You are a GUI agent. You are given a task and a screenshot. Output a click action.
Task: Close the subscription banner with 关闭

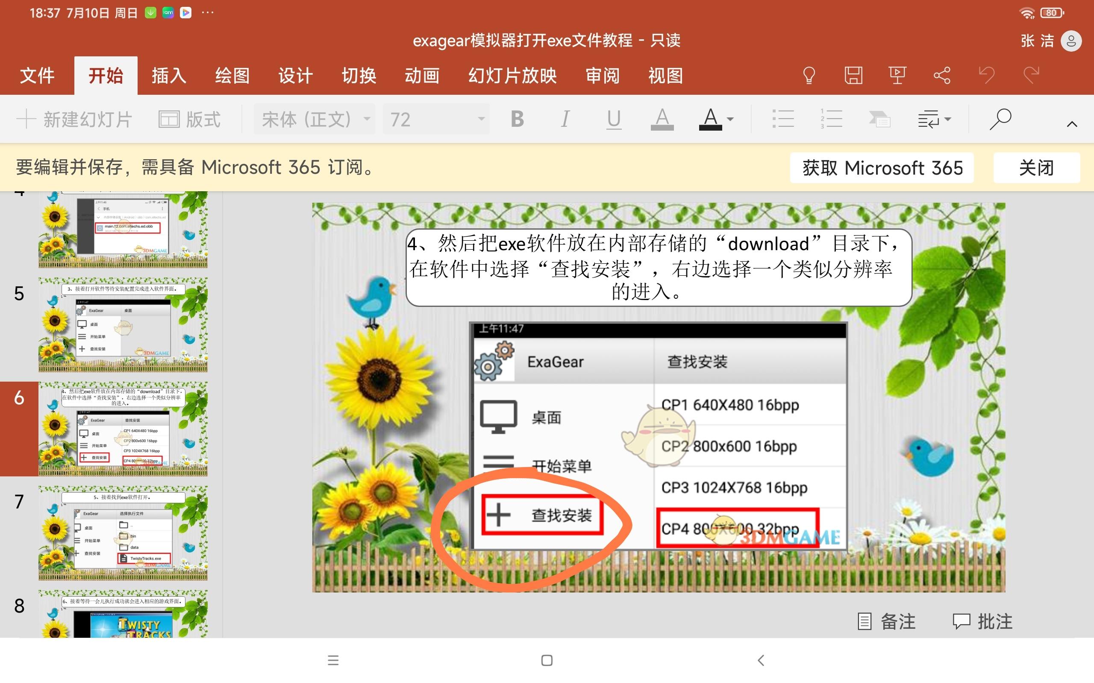click(1037, 168)
